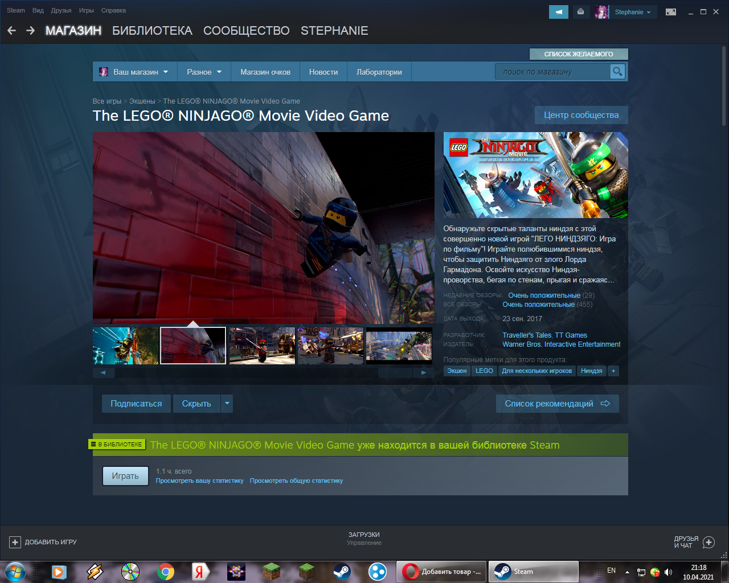This screenshot has height=583, width=729.
Task: Click 'Все игры' breadcrumb link
Action: tap(107, 101)
